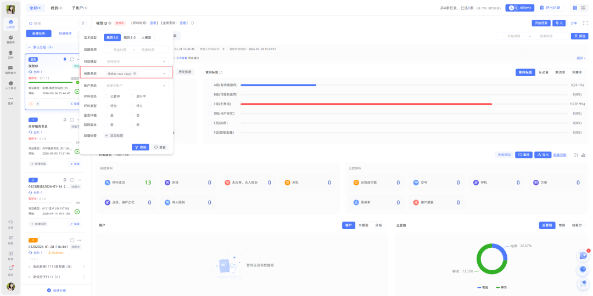Open the 账户名称 sub-account dropdown

136,86
